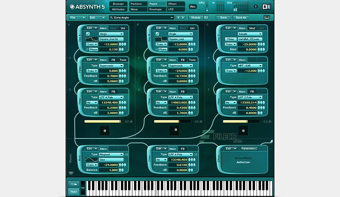
Task: Select channel A Supercomb filter Tone tab
Action: click(123, 60)
